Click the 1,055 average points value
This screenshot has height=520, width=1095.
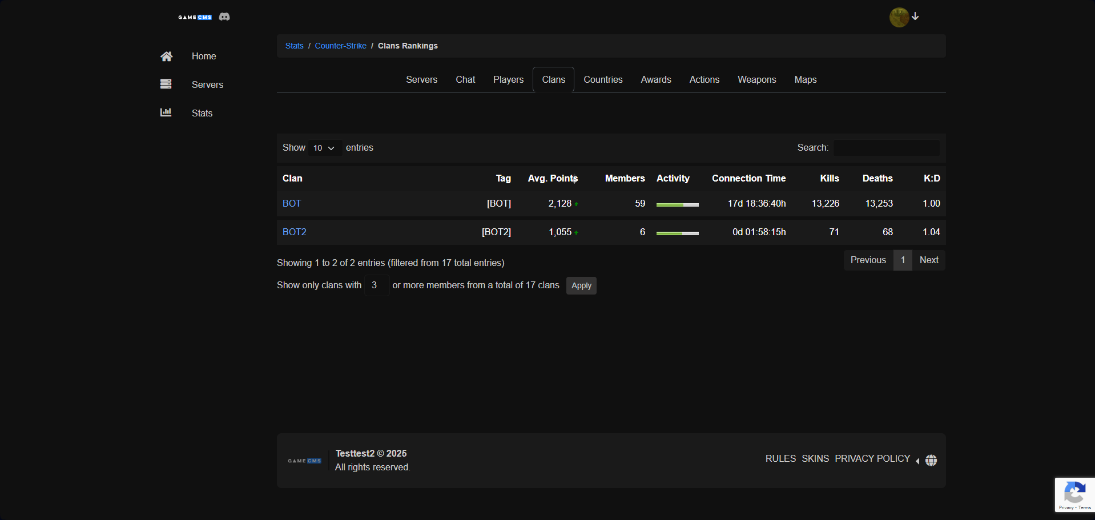point(559,232)
